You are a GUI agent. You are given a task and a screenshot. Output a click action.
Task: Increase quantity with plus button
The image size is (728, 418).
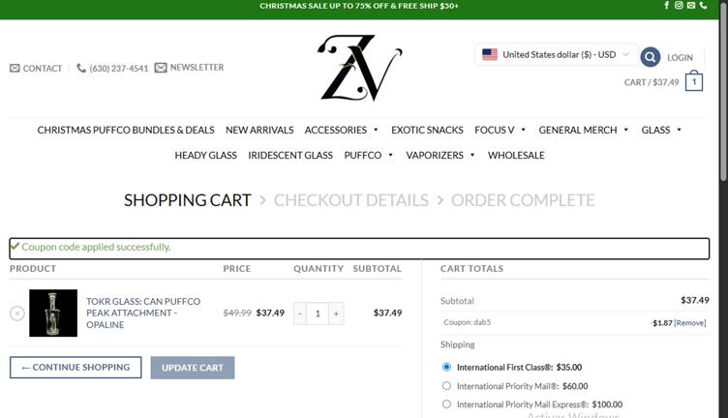tap(336, 313)
